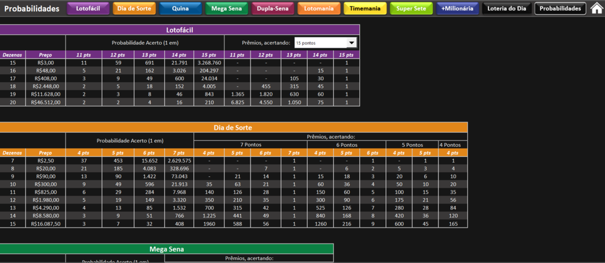This screenshot has width=605, height=263.
Task: Open the Dia de Sorte tab
Action: click(134, 8)
